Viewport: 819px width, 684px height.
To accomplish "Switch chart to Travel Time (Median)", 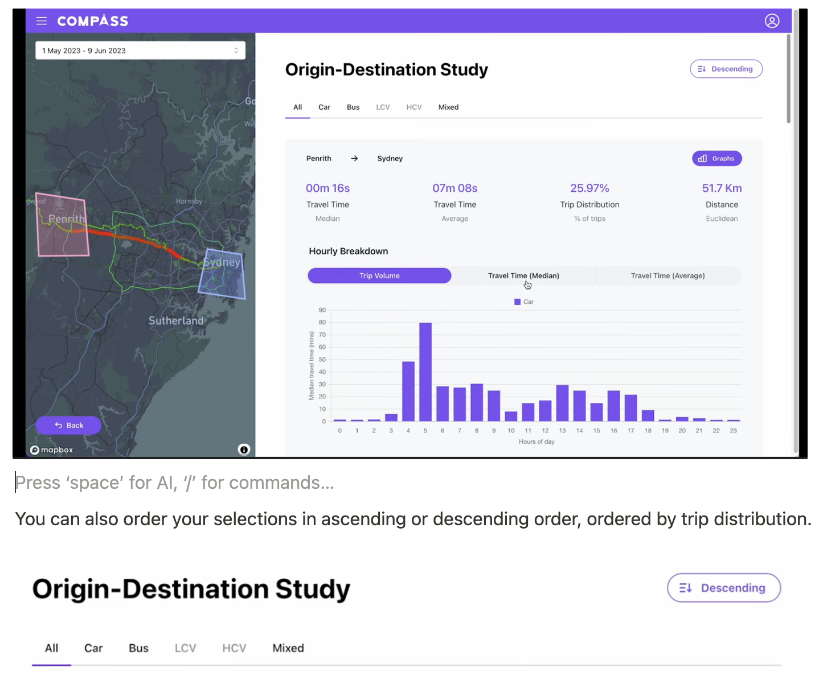I will click(523, 275).
